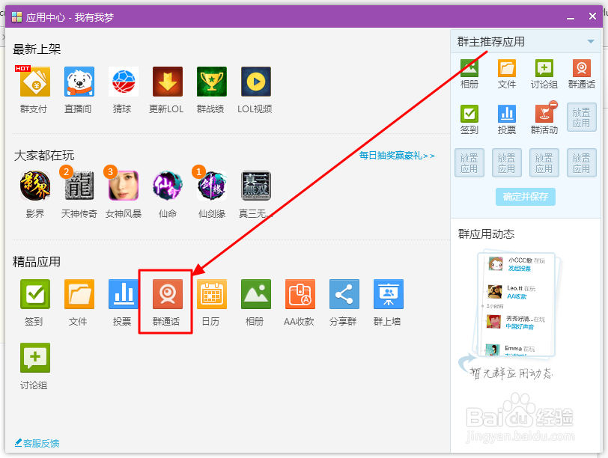Open 文件 in 精品应用 section
This screenshot has width=608, height=458.
point(79,293)
